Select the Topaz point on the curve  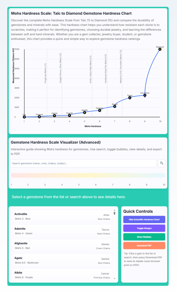130,98
